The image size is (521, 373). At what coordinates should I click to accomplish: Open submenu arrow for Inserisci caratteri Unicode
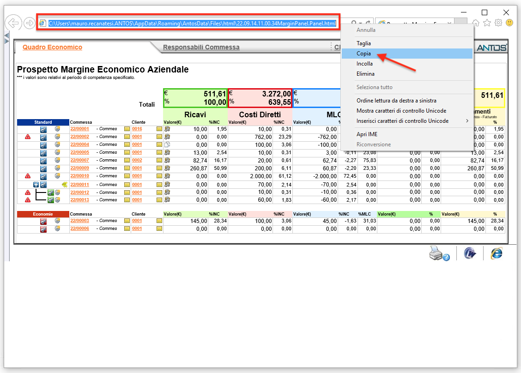point(467,121)
